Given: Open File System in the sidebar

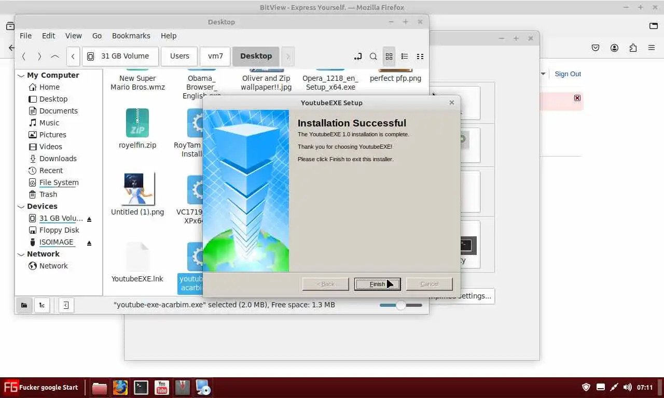Looking at the screenshot, I should 59,182.
